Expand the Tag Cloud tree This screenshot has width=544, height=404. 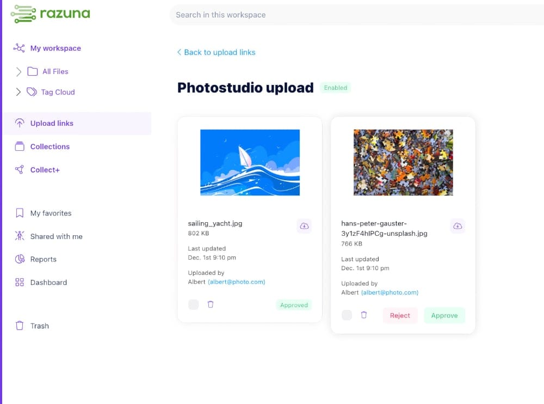pyautogui.click(x=18, y=91)
